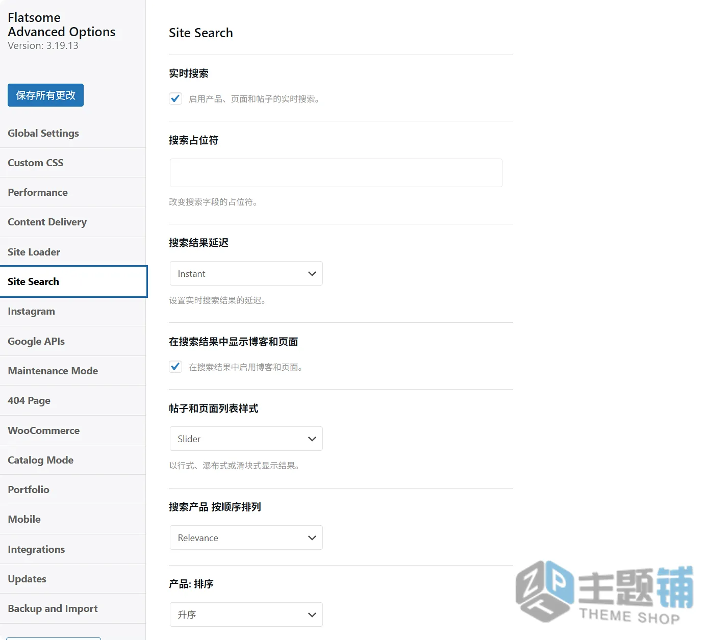The height and width of the screenshot is (640, 708).
Task: Switch to the WooCommerce tab
Action: tap(73, 430)
